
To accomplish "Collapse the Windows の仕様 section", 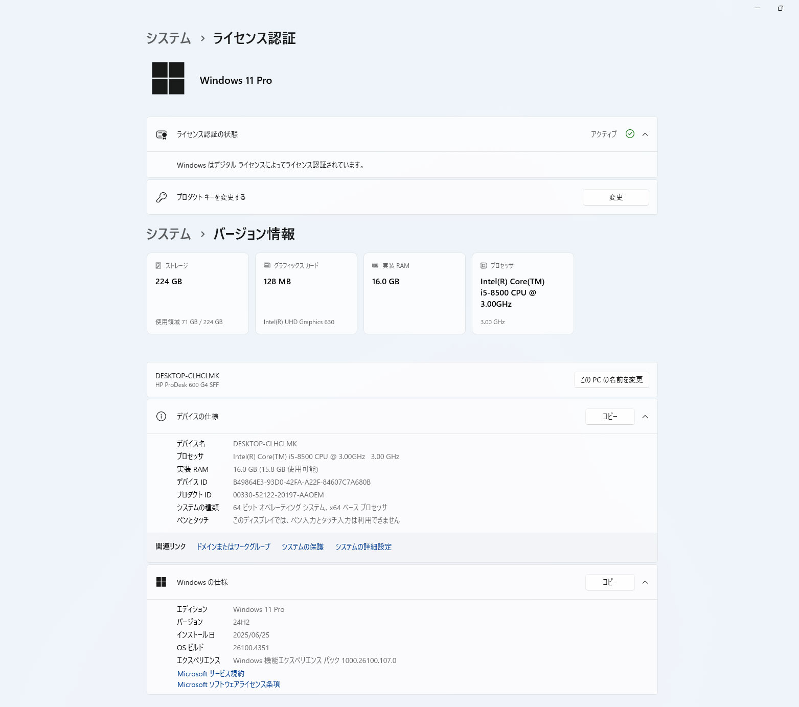I will 645,582.
